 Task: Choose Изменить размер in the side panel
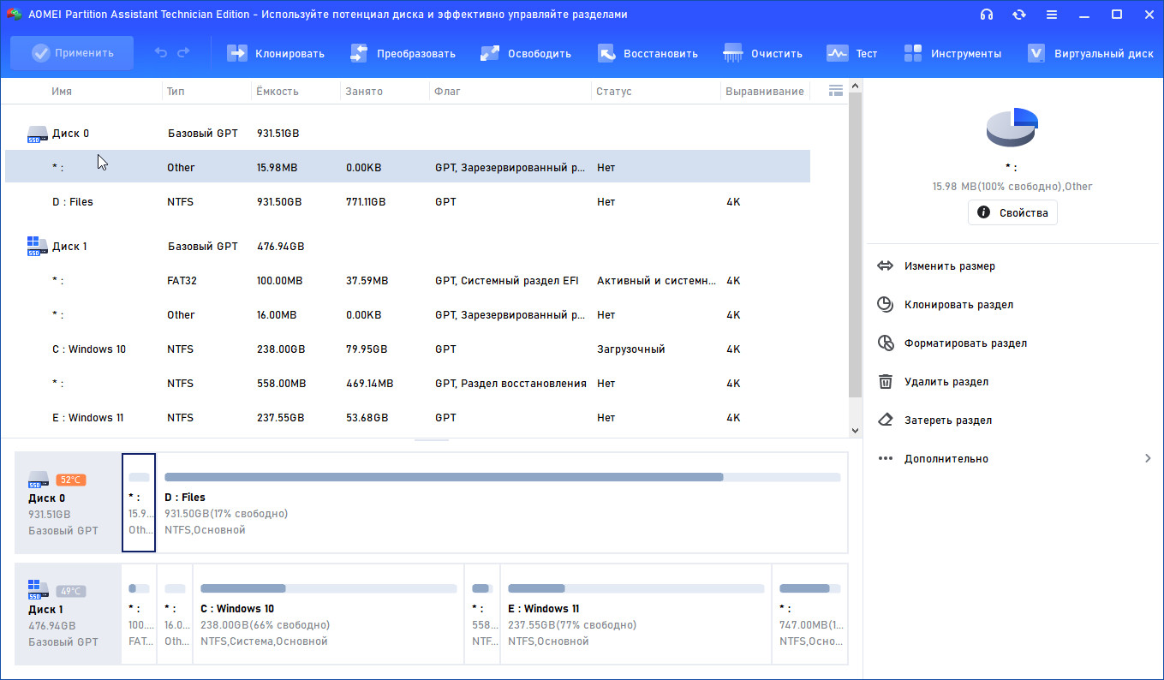pos(949,266)
